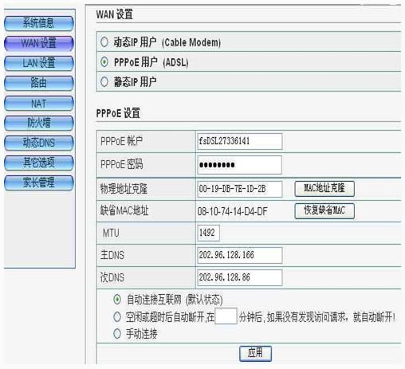Click the PPPoE 设置 section heading
405x369 pixels.
(x=118, y=113)
